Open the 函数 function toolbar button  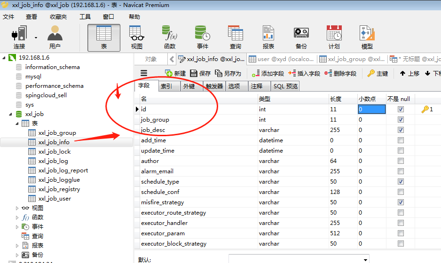click(x=170, y=38)
